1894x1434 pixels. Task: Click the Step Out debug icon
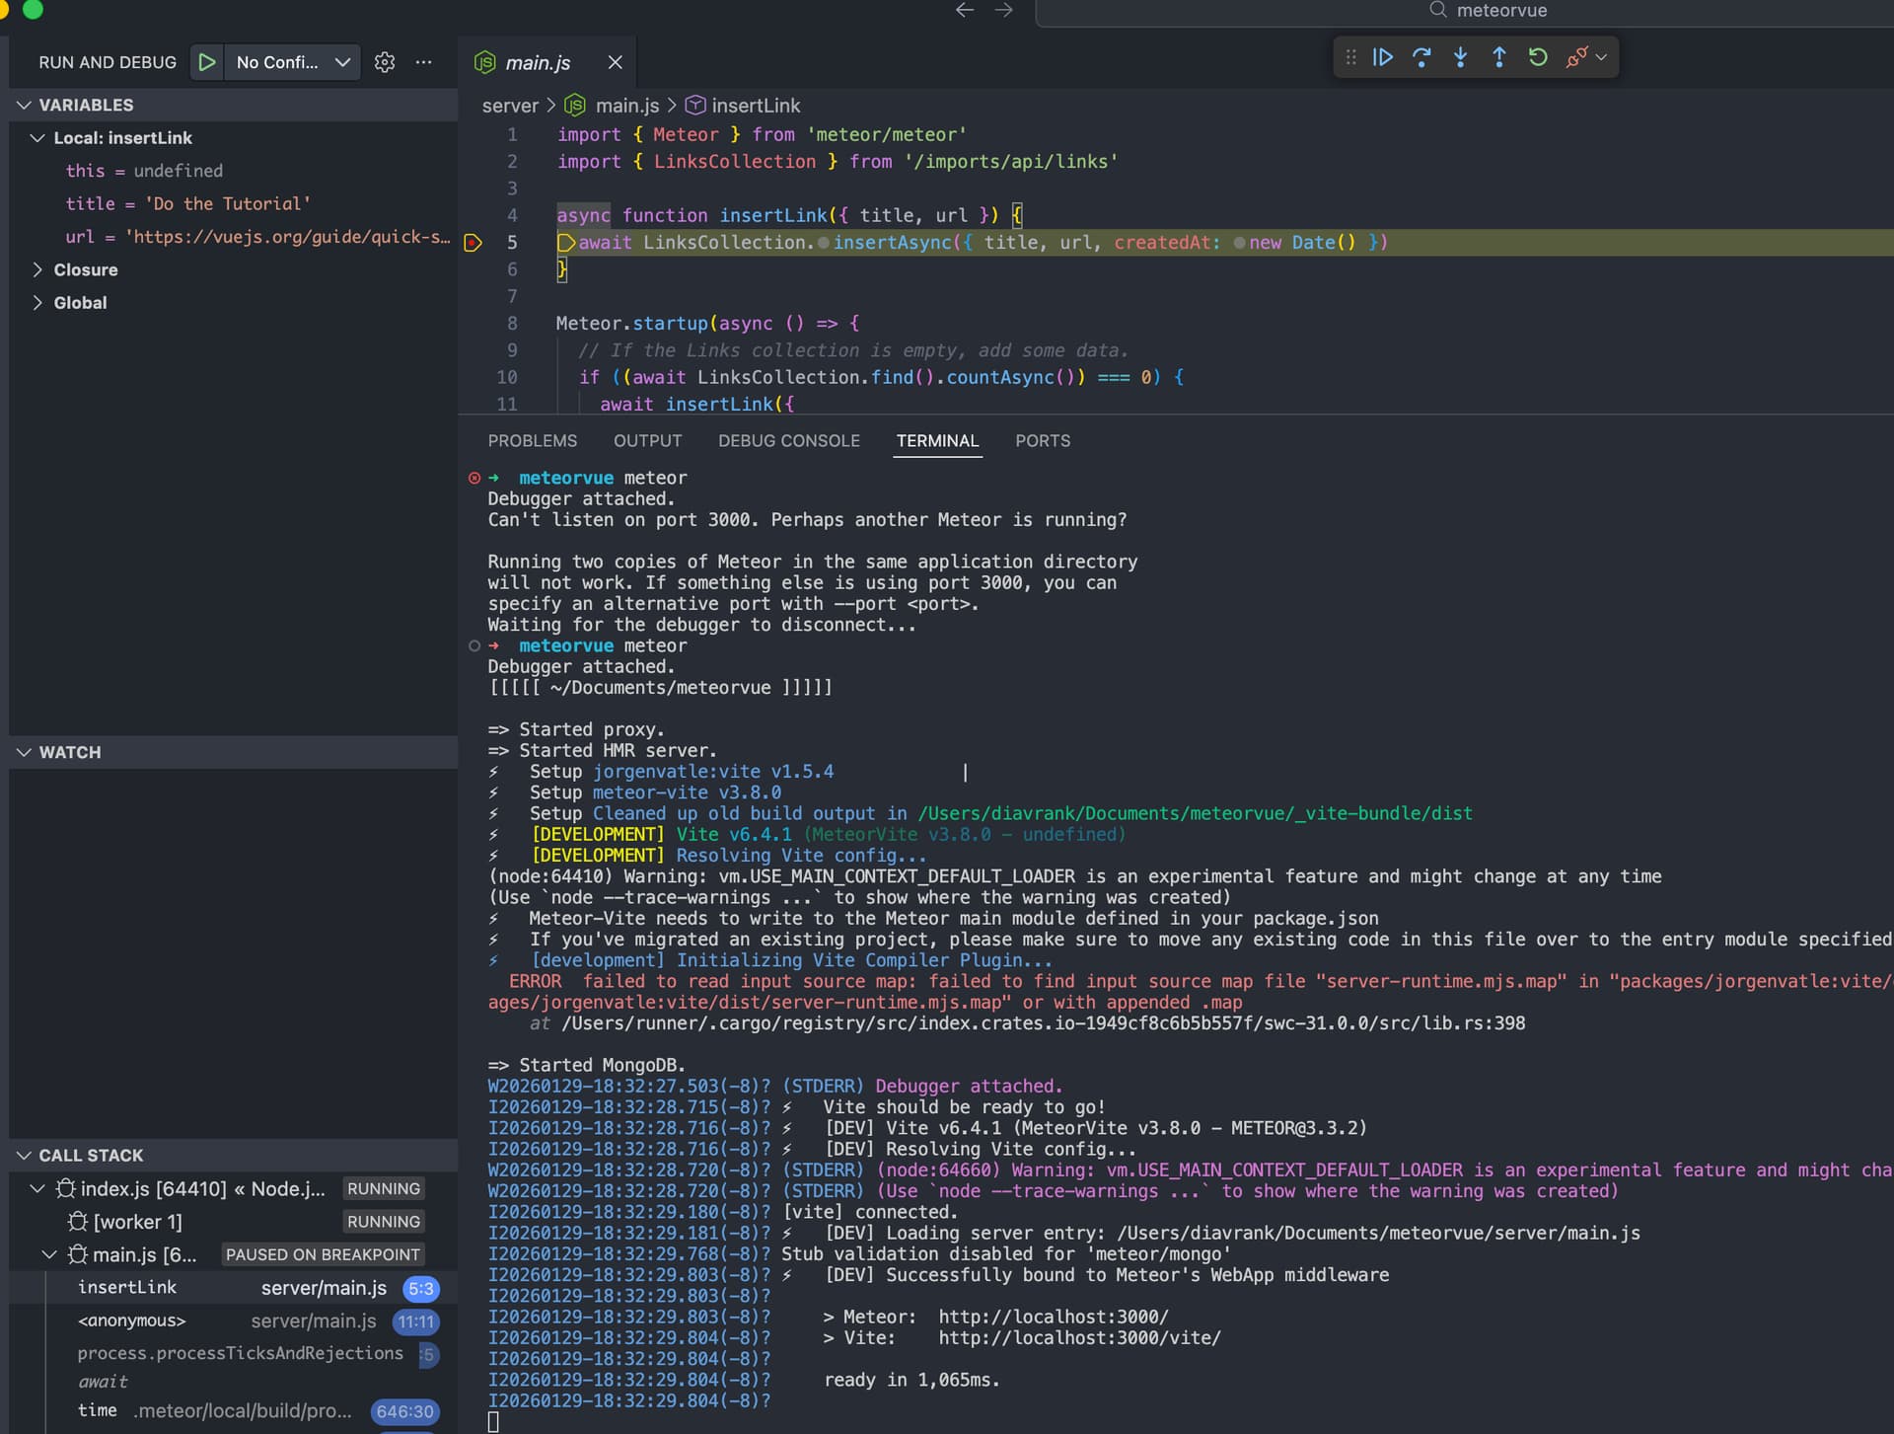coord(1498,57)
